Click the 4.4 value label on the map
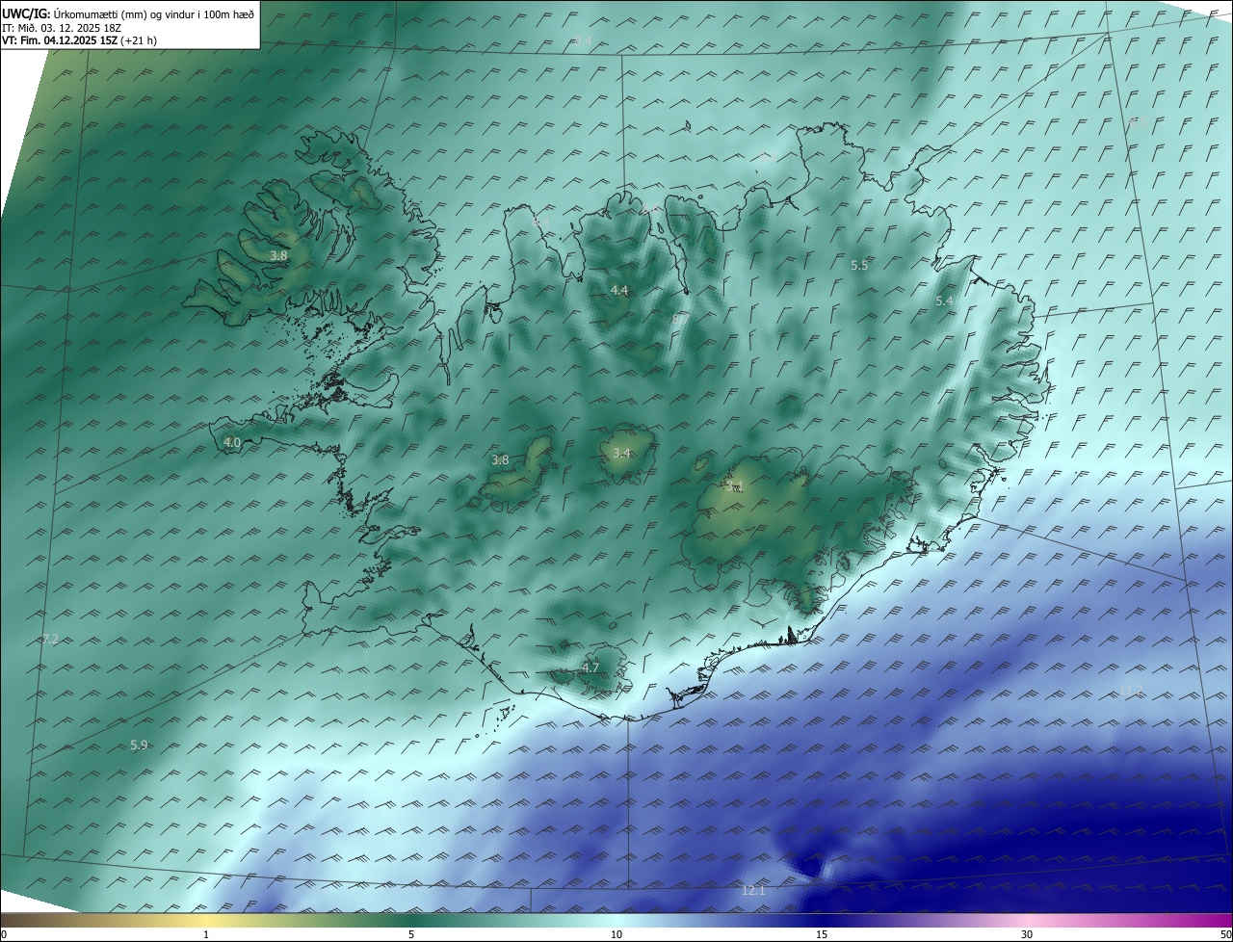This screenshot has height=942, width=1233. coord(619,291)
